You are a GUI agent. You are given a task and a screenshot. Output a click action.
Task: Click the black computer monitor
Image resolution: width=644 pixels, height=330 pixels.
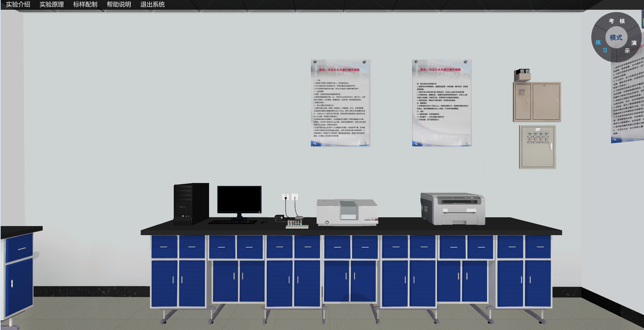coord(239,200)
